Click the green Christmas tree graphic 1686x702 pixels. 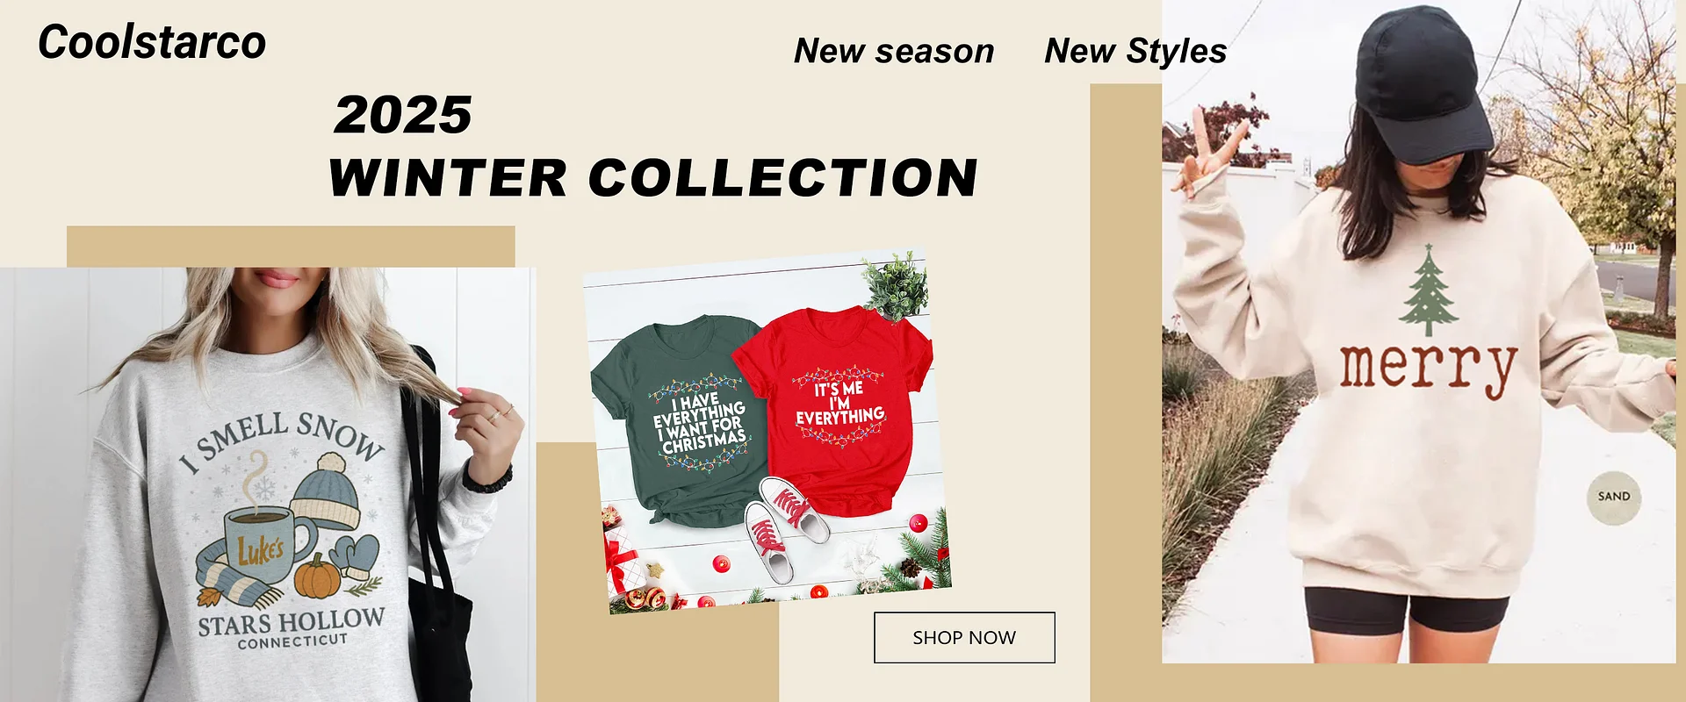pyautogui.click(x=1429, y=290)
